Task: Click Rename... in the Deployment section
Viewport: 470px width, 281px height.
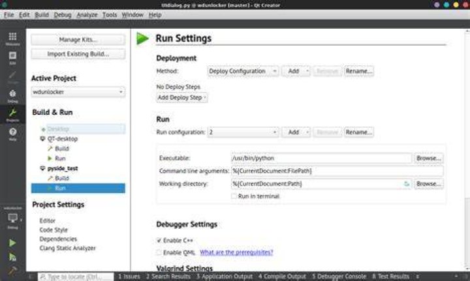Action: (359, 71)
